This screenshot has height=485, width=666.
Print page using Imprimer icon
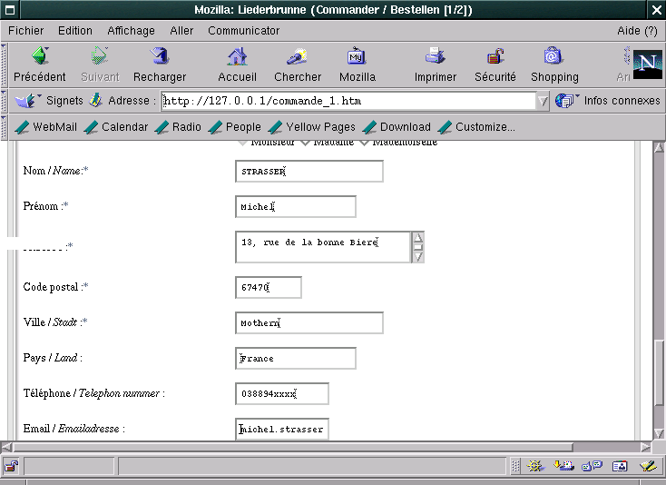[435, 57]
